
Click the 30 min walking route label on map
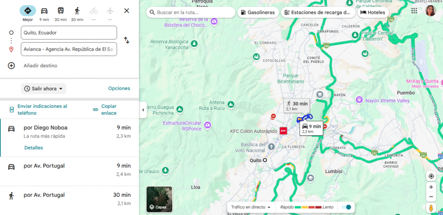[x=297, y=106]
